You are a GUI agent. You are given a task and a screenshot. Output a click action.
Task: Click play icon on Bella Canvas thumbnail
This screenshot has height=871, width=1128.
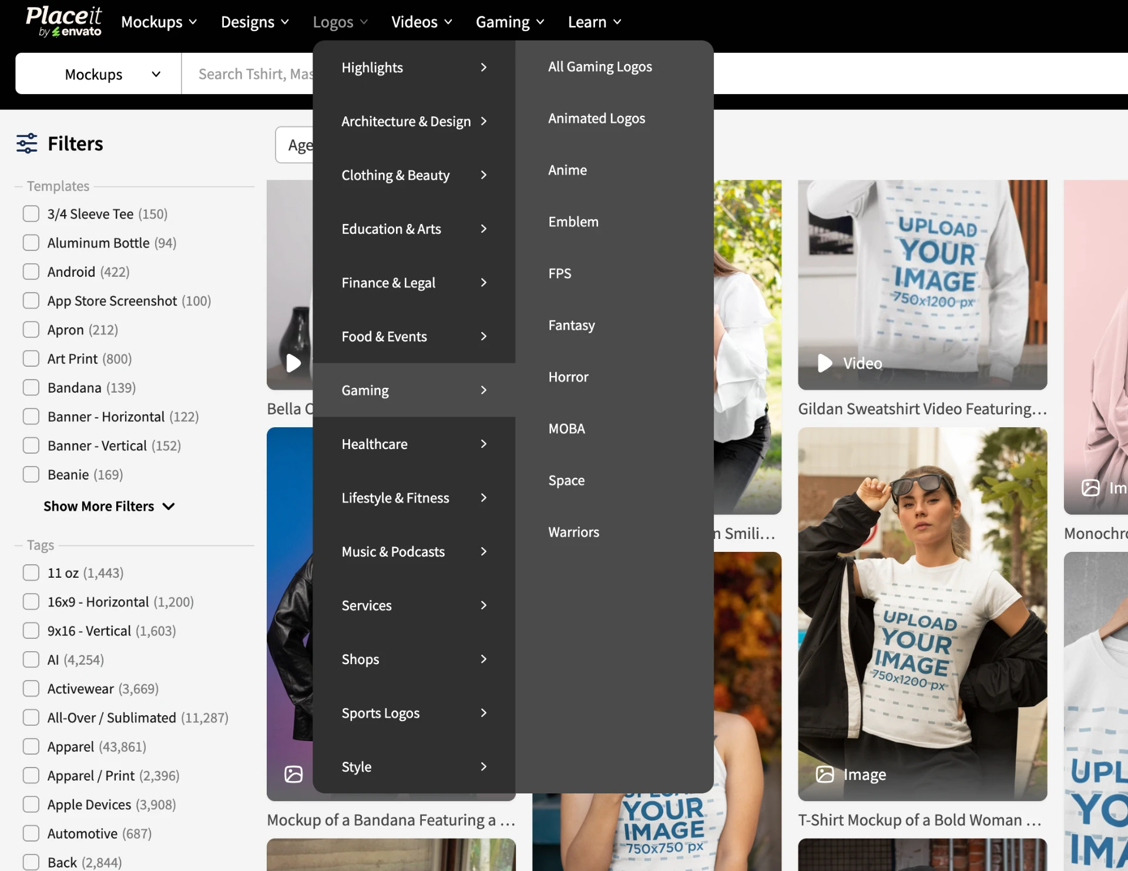(x=293, y=363)
